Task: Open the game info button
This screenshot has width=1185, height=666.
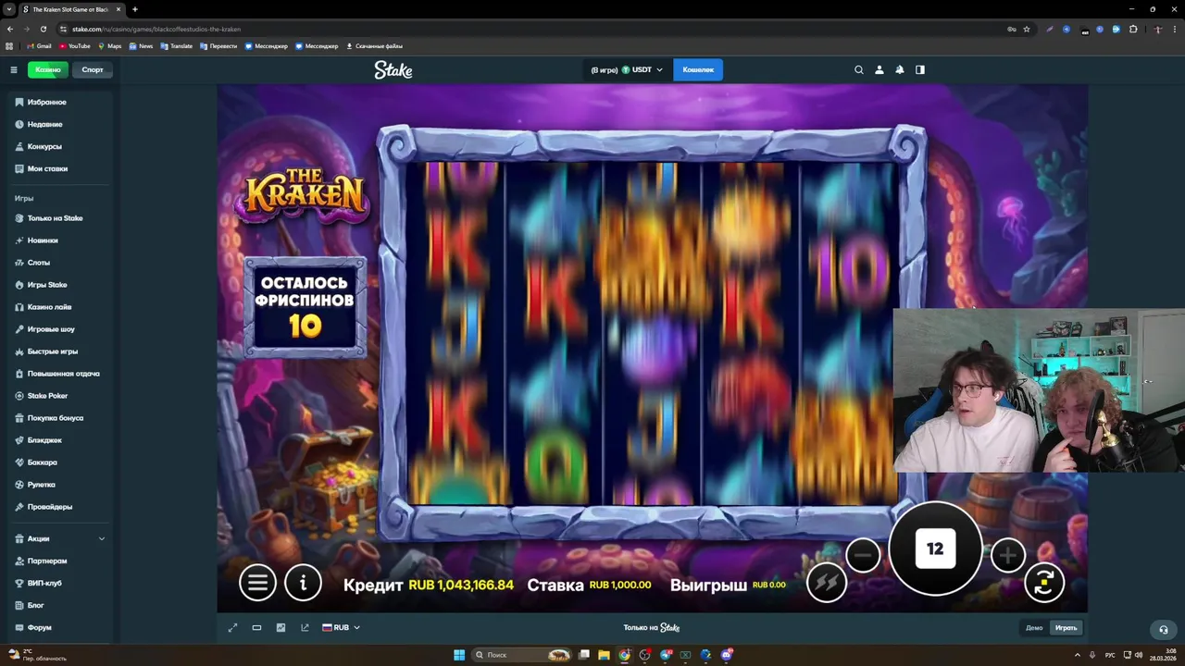Action: [303, 582]
